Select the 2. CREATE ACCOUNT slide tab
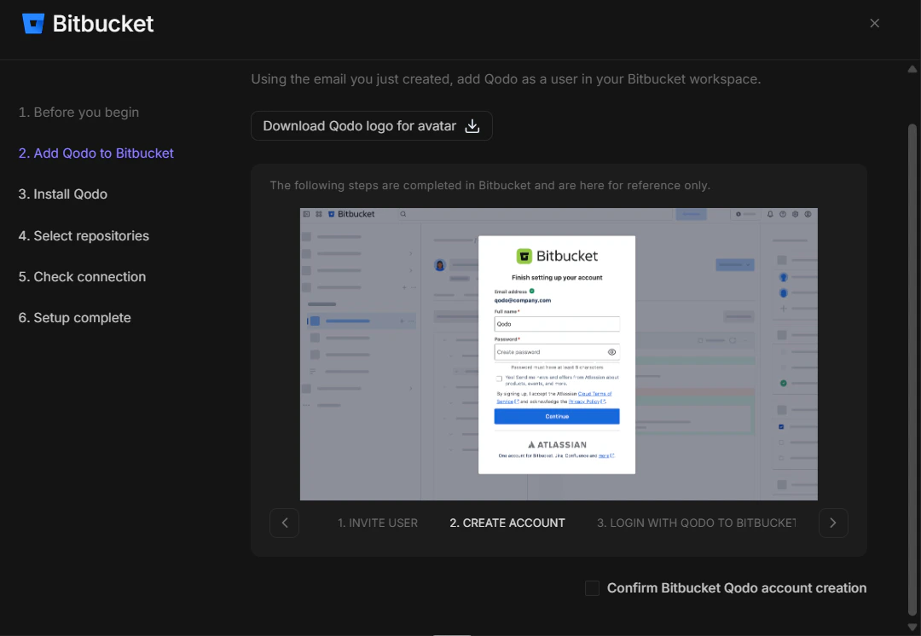Image resolution: width=921 pixels, height=636 pixels. (507, 523)
